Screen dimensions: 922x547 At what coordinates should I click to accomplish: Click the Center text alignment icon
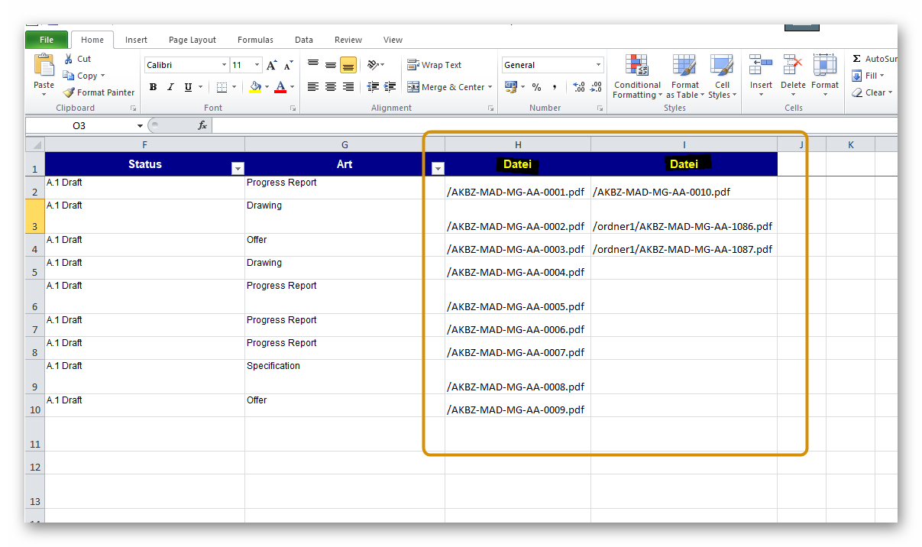pyautogui.click(x=331, y=87)
